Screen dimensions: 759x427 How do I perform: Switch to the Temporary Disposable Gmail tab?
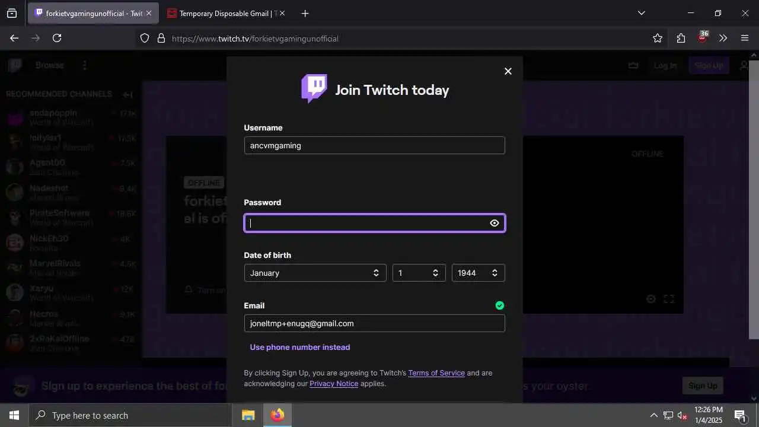coord(227,13)
